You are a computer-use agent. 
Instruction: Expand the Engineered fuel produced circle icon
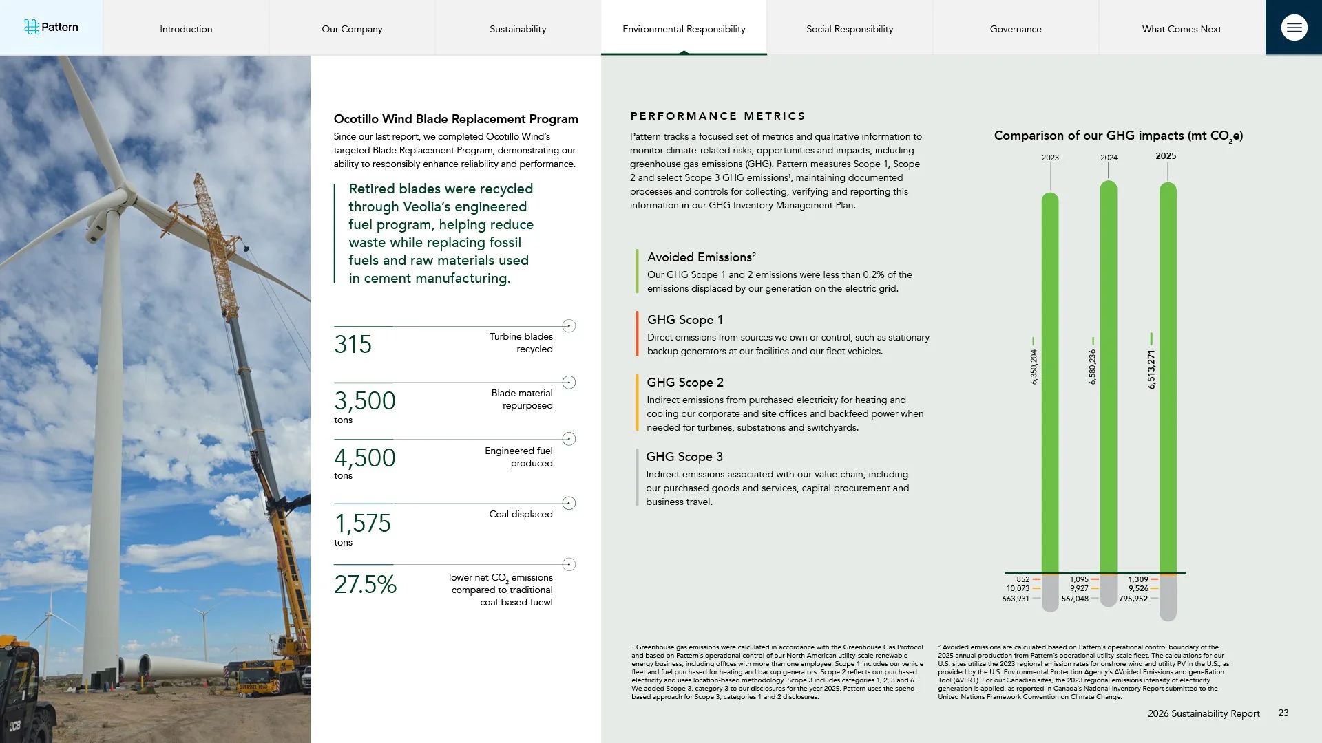[569, 439]
